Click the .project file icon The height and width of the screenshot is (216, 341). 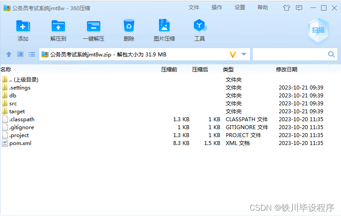5,135
